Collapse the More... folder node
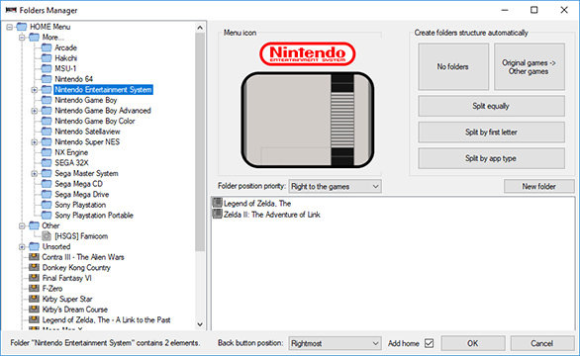Screen dimensions: 580x356 [x=22, y=38]
